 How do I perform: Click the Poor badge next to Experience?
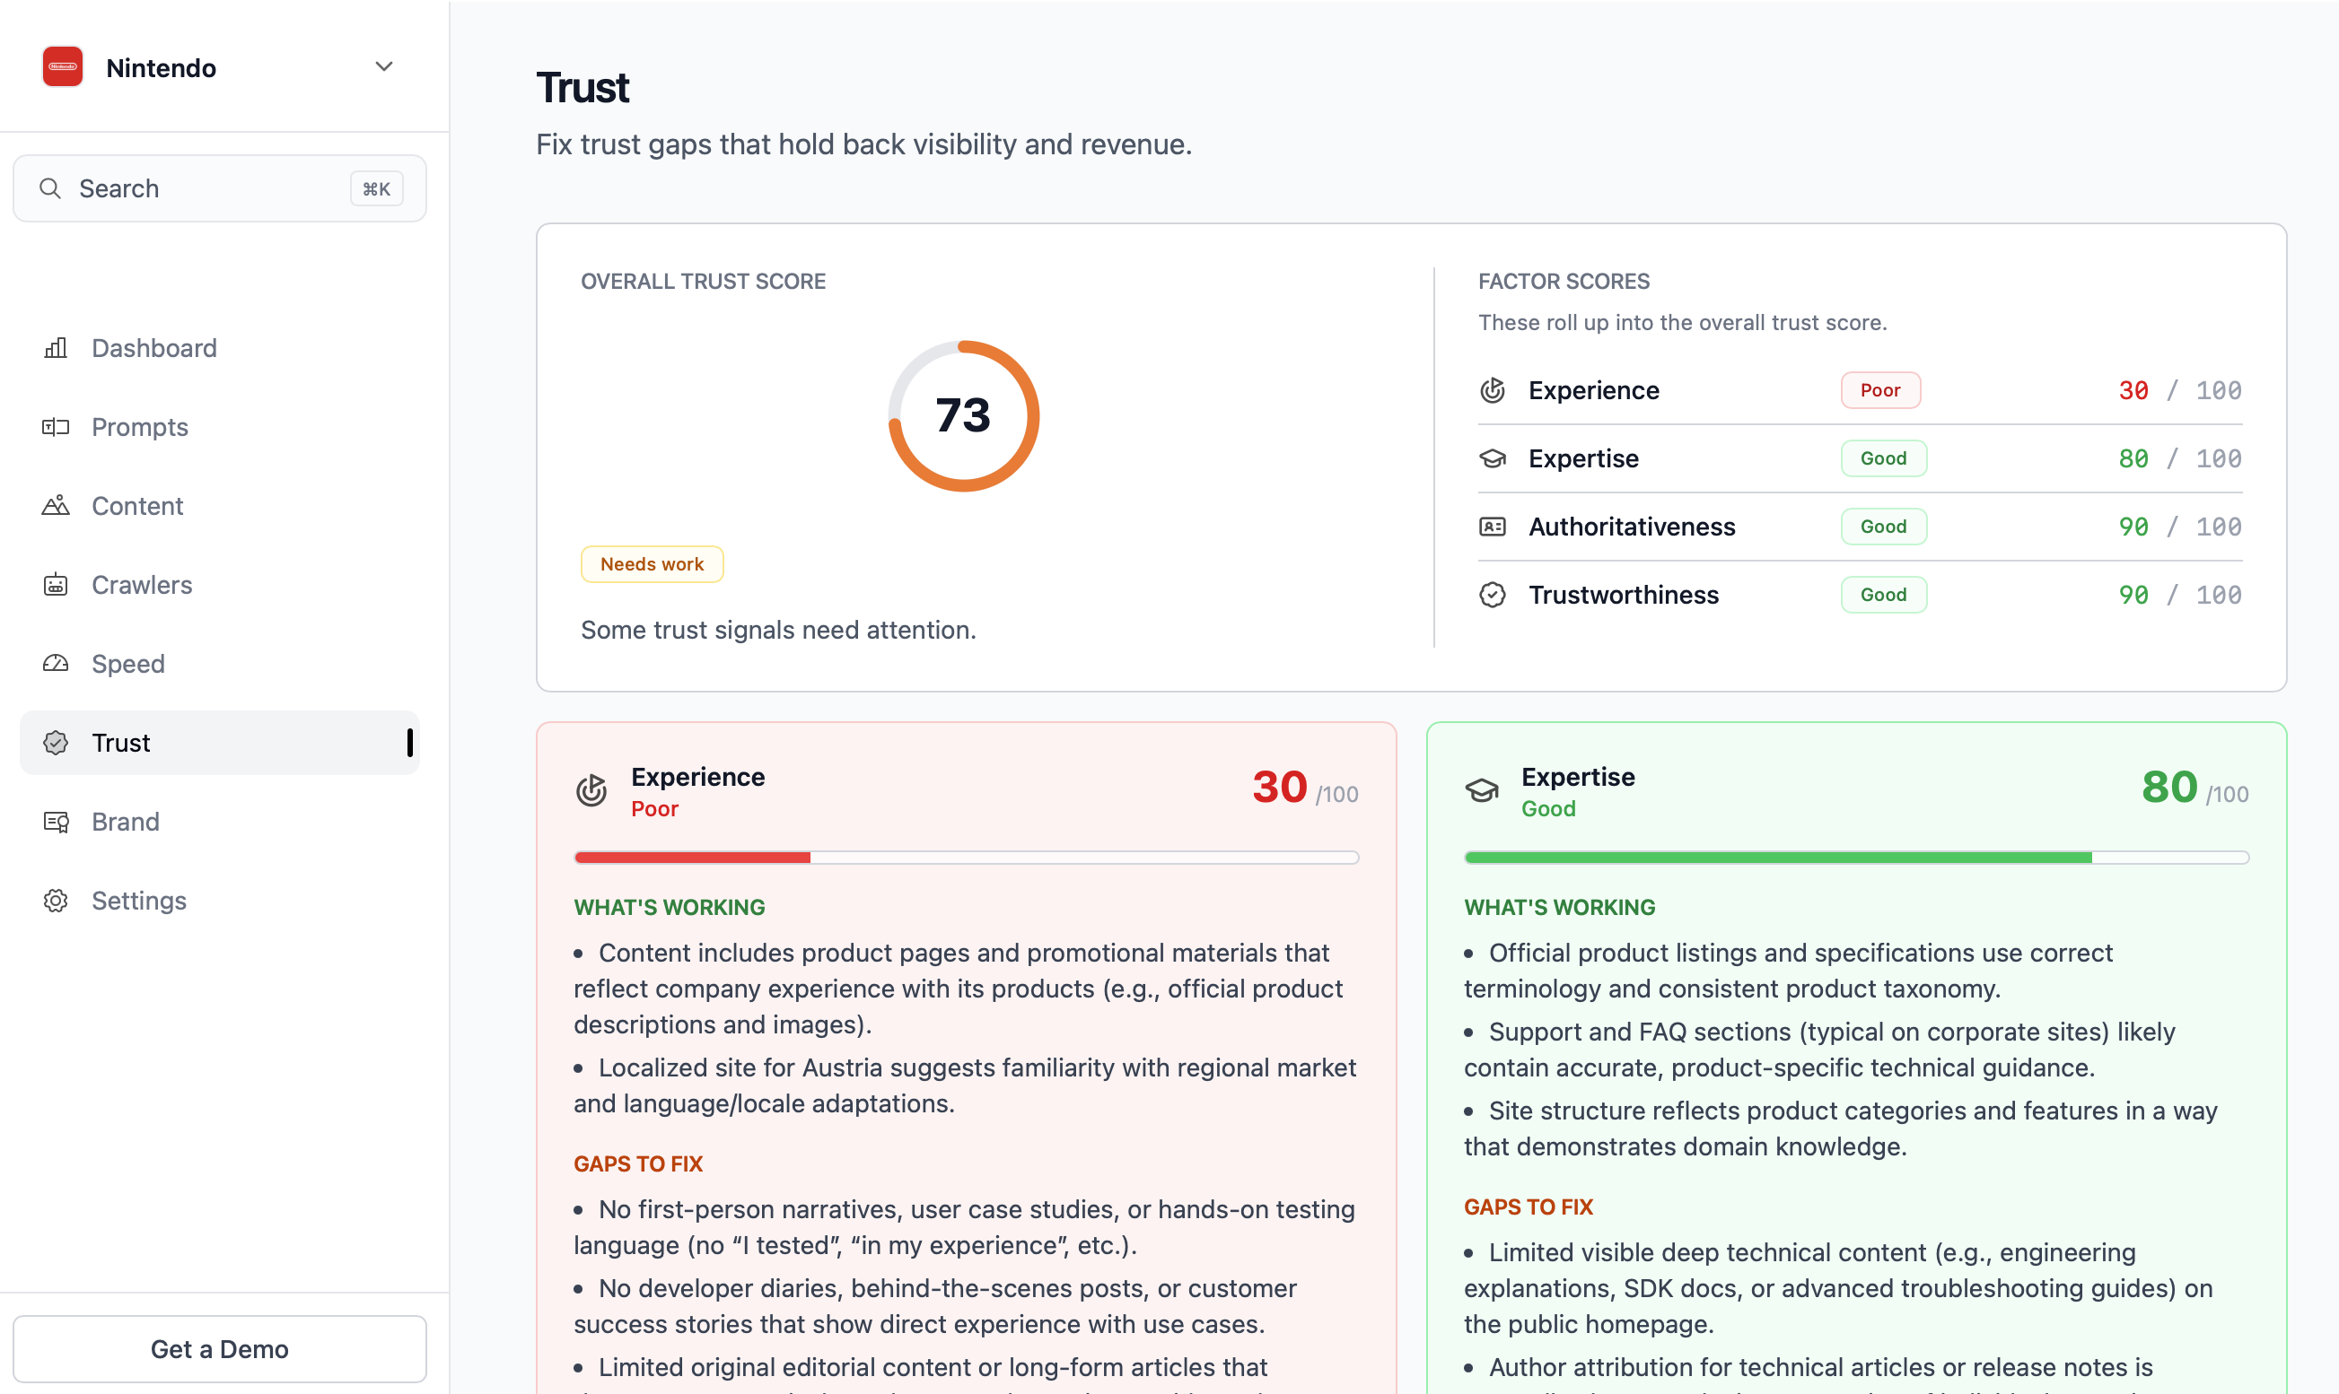click(x=1880, y=390)
